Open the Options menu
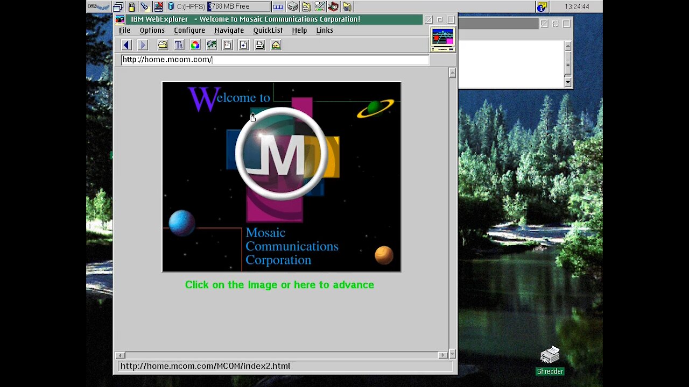The image size is (689, 387). [x=152, y=31]
